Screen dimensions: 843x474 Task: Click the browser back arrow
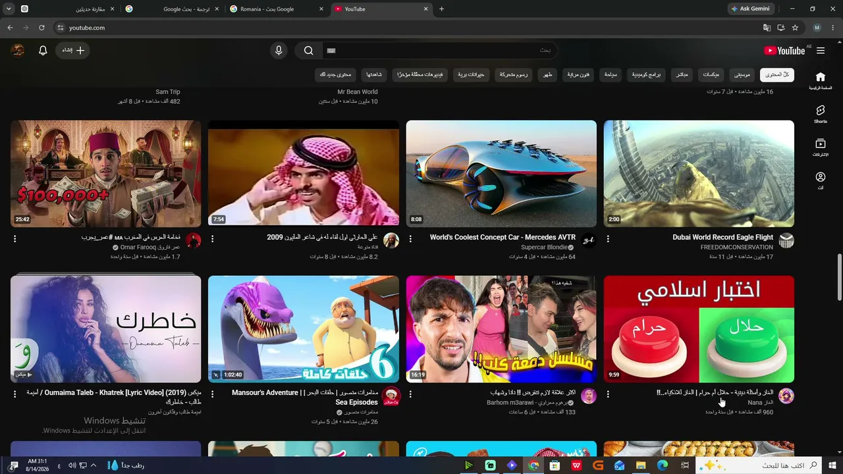tap(10, 28)
